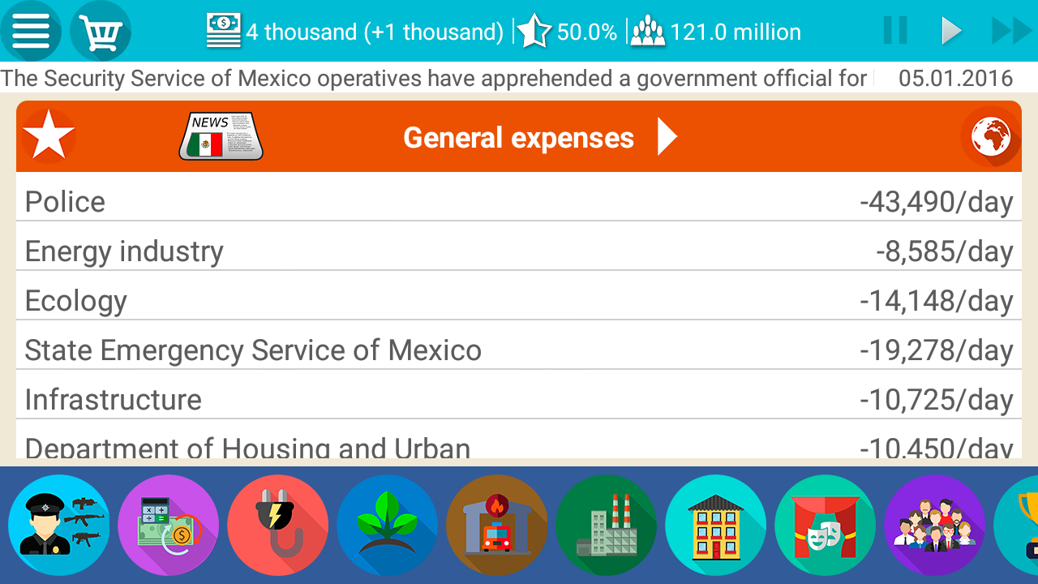Open the world globe map
The width and height of the screenshot is (1038, 584).
tap(990, 136)
